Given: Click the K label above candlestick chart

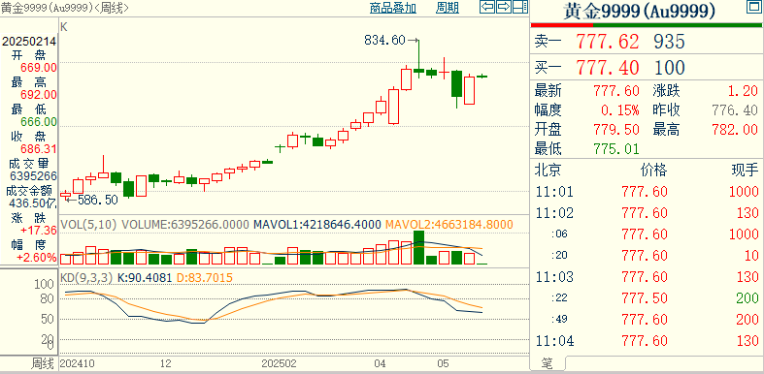Looking at the screenshot, I should point(64,27).
